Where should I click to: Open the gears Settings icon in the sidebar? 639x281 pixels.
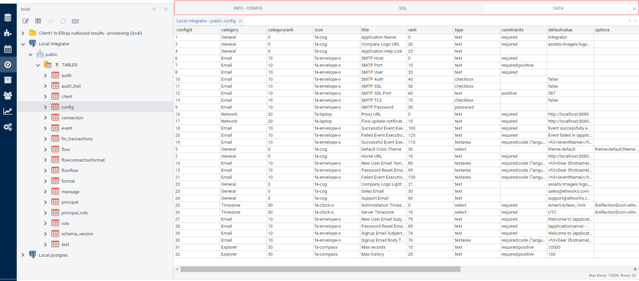tap(8, 127)
